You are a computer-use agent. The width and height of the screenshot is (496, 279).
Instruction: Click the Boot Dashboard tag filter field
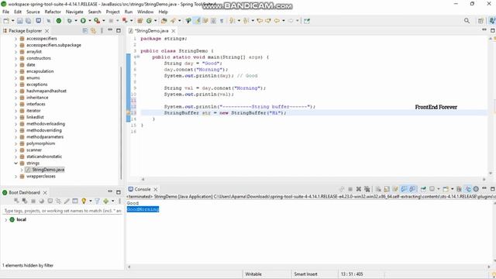(62, 211)
